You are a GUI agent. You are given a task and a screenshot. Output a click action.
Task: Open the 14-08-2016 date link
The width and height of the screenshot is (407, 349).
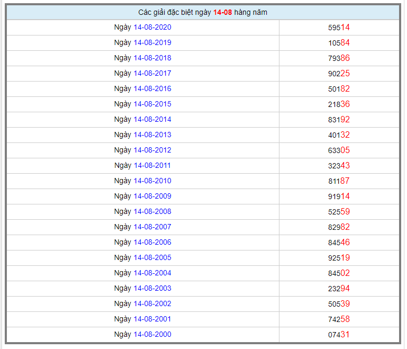point(152,88)
